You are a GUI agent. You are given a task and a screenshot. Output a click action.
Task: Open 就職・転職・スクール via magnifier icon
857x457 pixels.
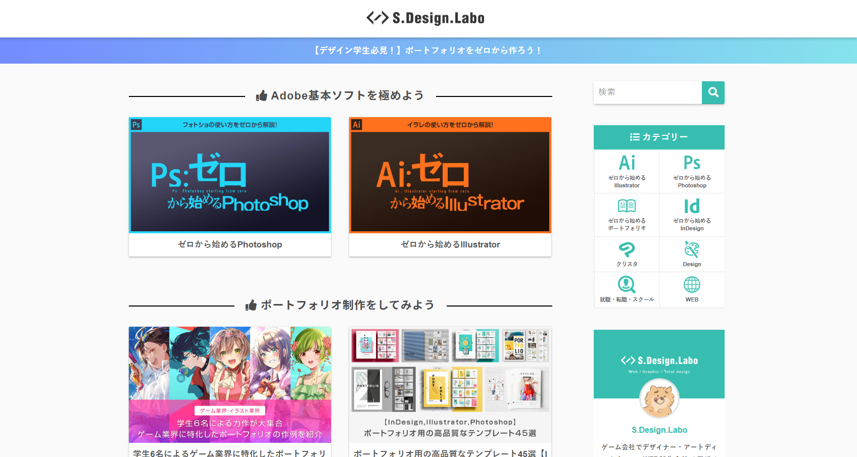click(x=627, y=285)
